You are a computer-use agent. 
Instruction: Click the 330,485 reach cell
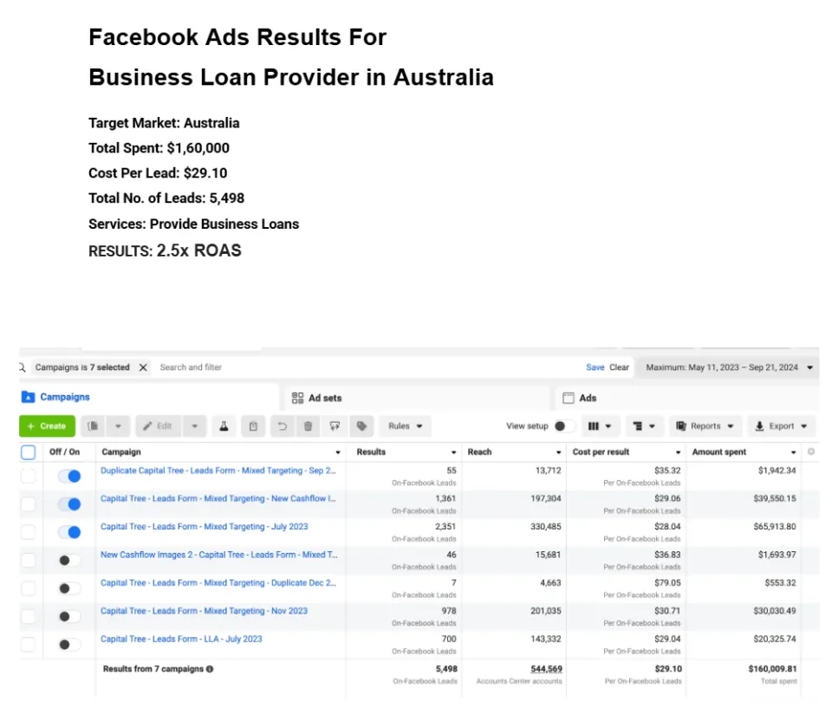coord(545,526)
